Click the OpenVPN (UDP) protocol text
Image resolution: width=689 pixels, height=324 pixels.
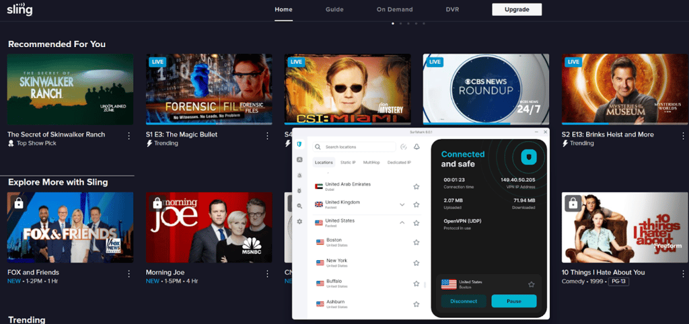(462, 221)
